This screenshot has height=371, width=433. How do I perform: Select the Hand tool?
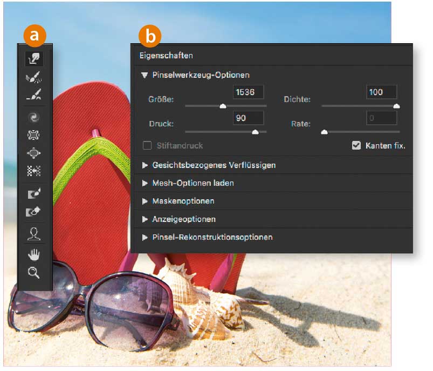[33, 254]
